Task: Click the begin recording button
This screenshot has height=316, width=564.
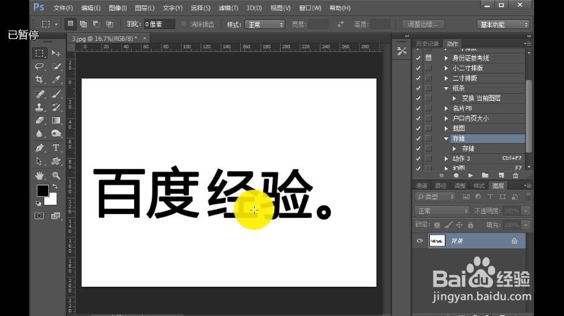Action: click(x=456, y=176)
